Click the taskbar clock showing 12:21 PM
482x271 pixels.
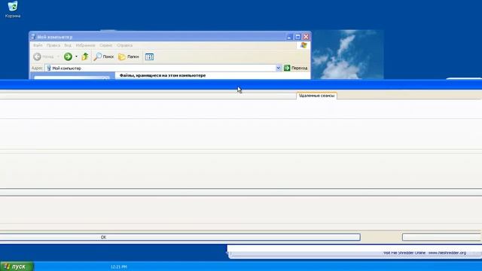[119, 266]
